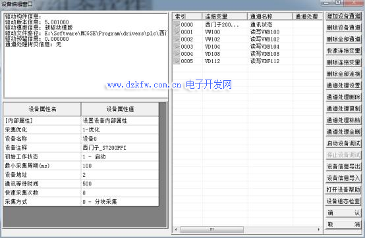Open device help 打开设备帮助

click(x=343, y=190)
